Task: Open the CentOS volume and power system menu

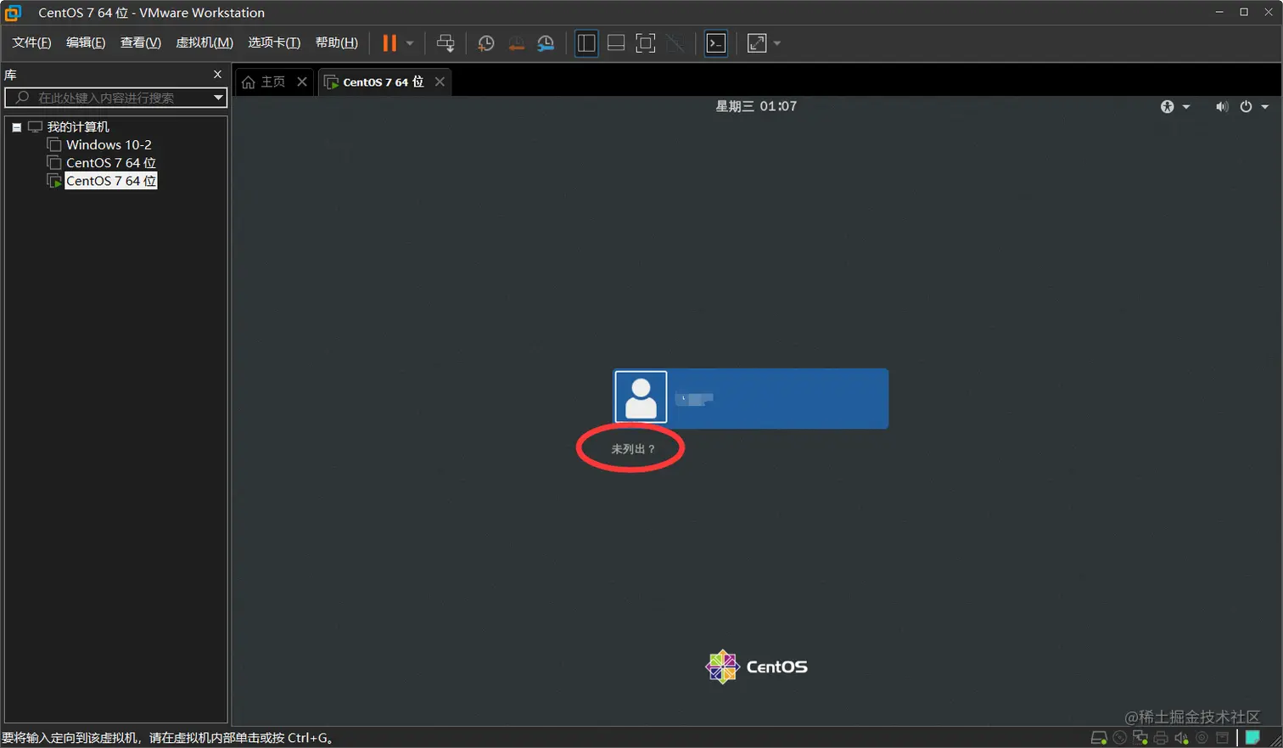Action: [1242, 106]
